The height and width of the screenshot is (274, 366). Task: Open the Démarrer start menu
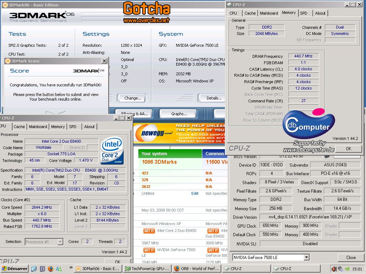pos(14,269)
